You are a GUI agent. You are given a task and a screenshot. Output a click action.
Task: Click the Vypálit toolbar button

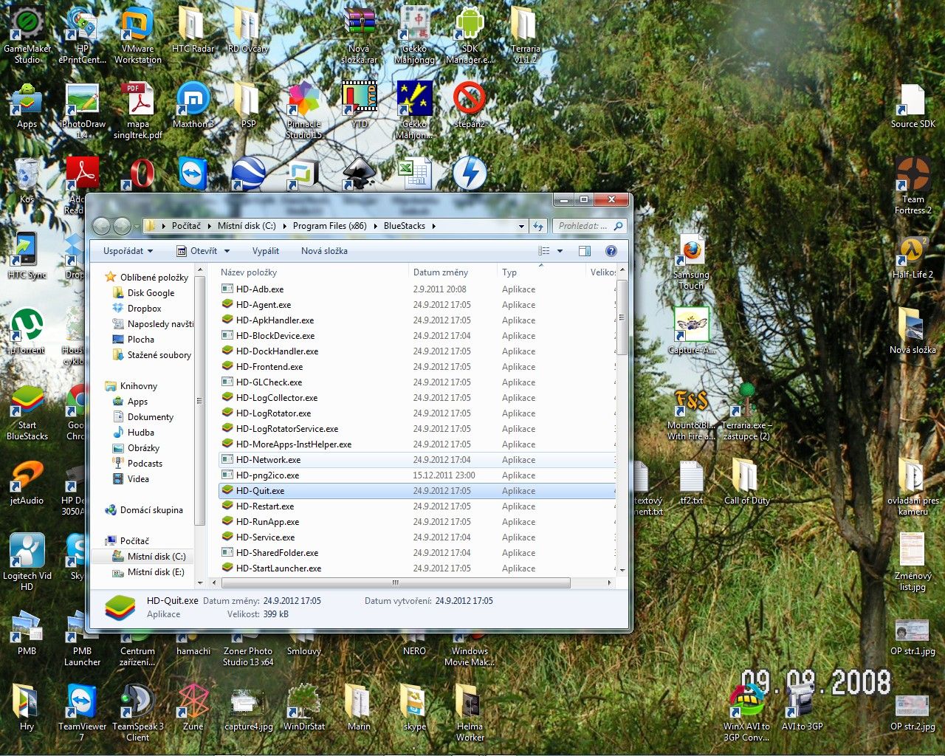[x=265, y=251]
